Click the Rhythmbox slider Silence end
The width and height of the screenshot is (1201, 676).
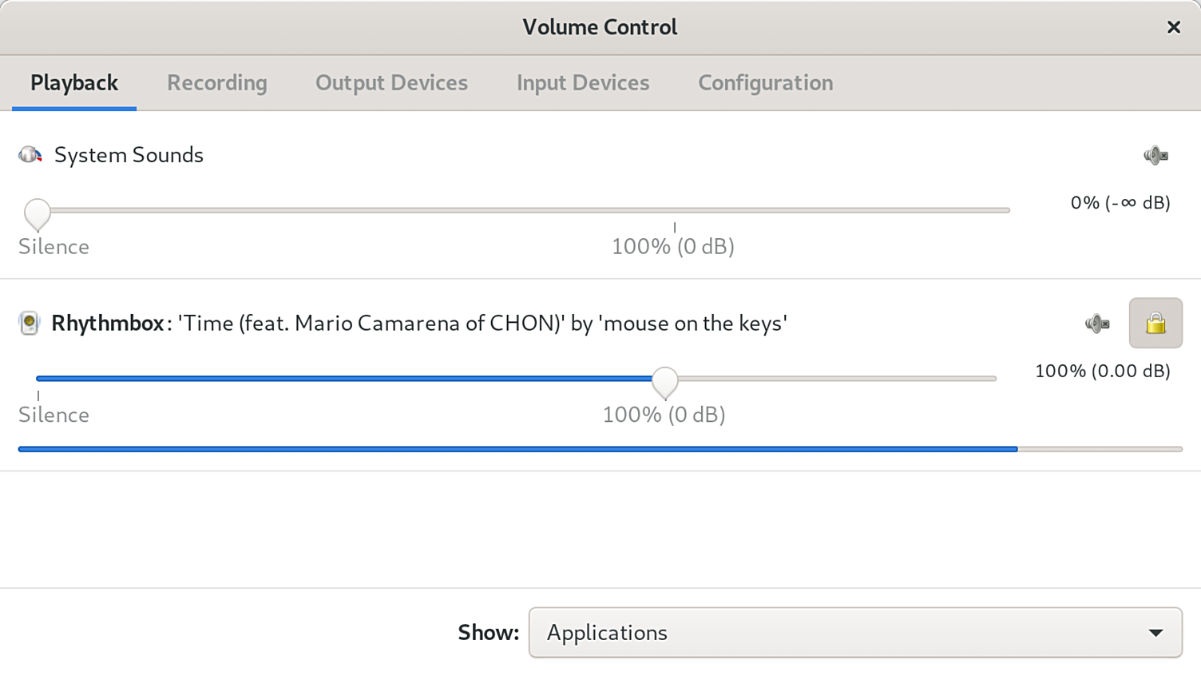pyautogui.click(x=38, y=379)
